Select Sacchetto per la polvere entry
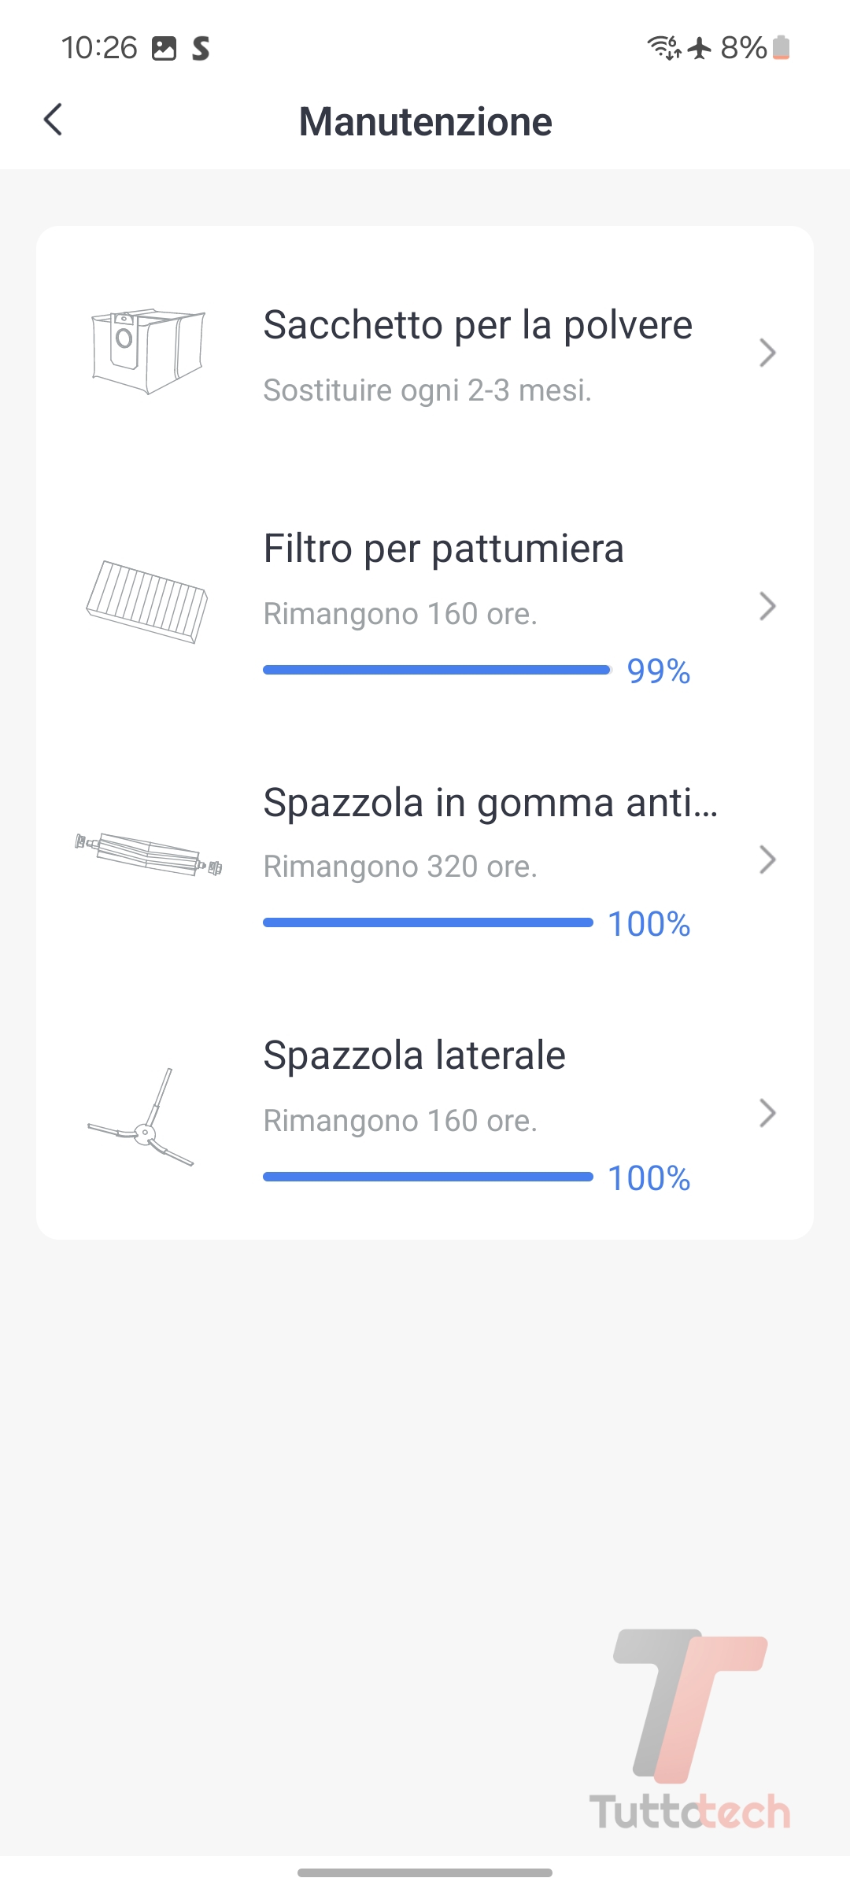 (477, 325)
